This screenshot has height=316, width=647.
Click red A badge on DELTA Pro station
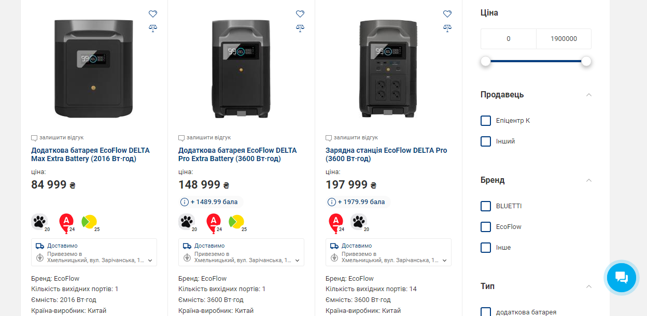pyautogui.click(x=336, y=222)
